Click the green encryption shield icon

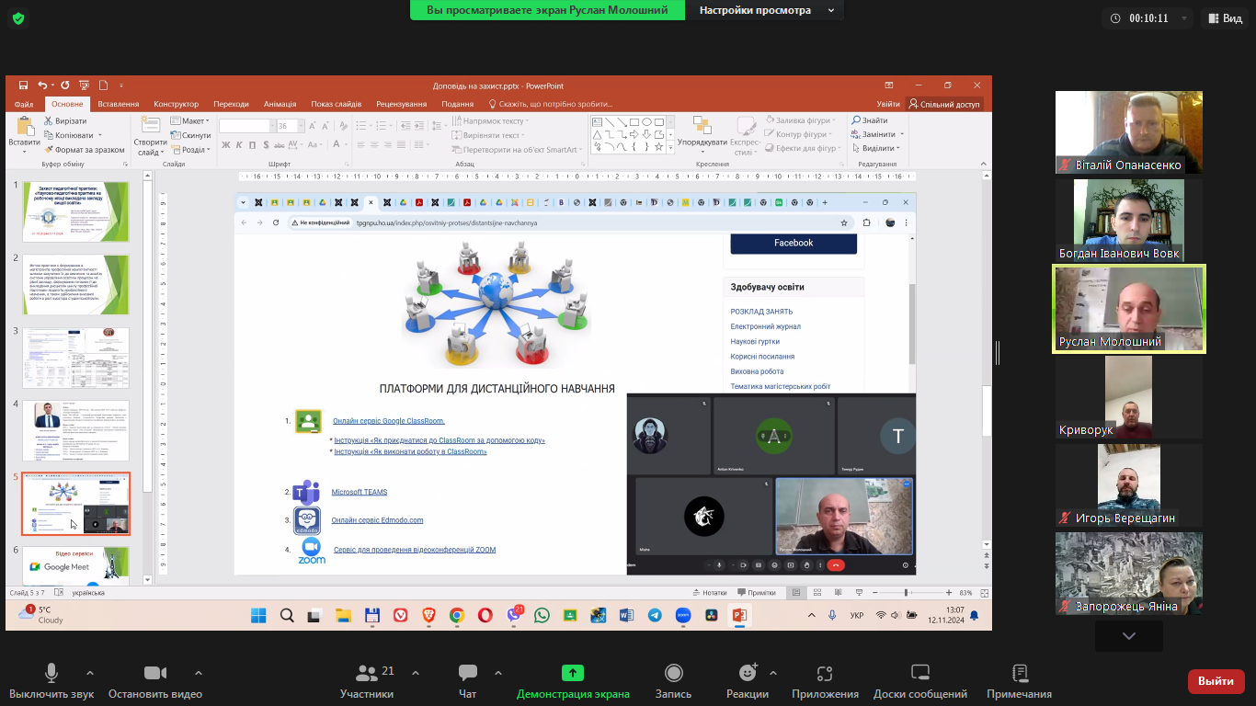18,18
